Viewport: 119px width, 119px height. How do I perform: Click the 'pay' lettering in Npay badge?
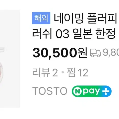click(91, 92)
